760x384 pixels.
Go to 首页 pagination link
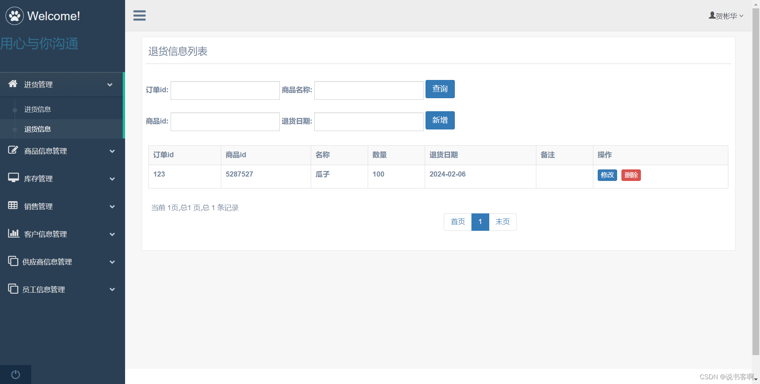458,222
